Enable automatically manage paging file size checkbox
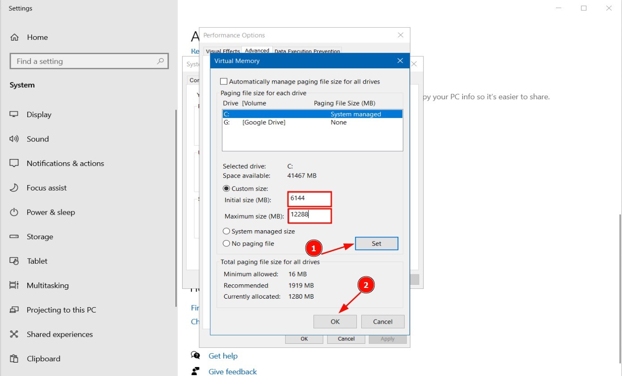 tap(224, 82)
